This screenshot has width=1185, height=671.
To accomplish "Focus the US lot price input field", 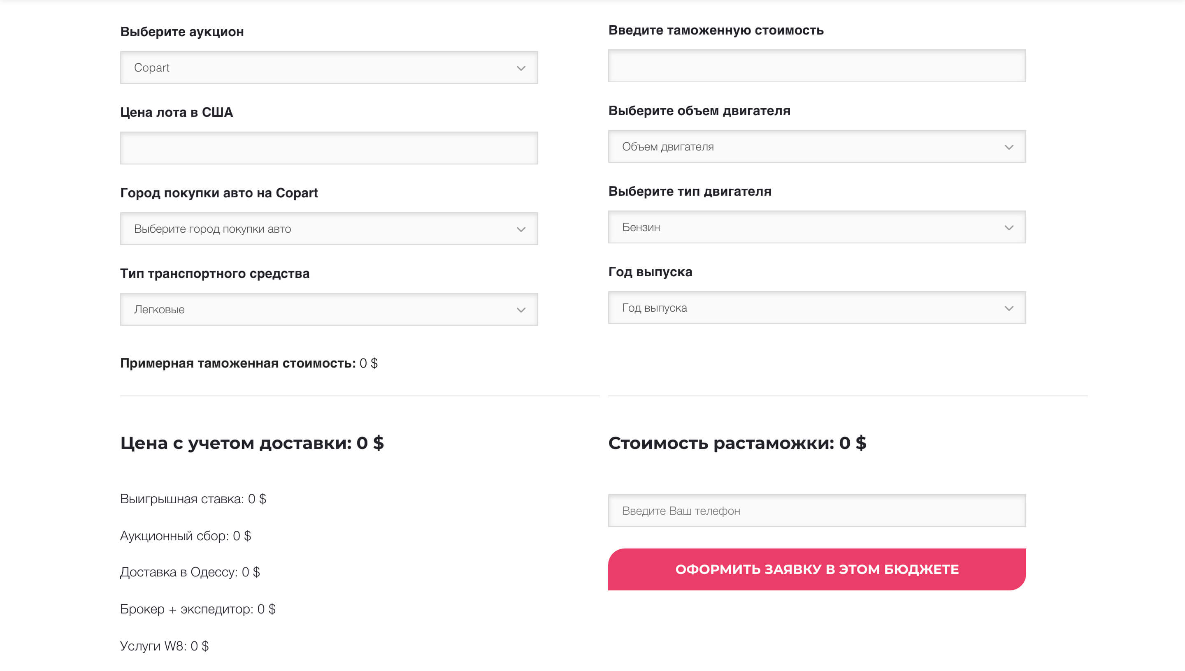I will pos(329,148).
